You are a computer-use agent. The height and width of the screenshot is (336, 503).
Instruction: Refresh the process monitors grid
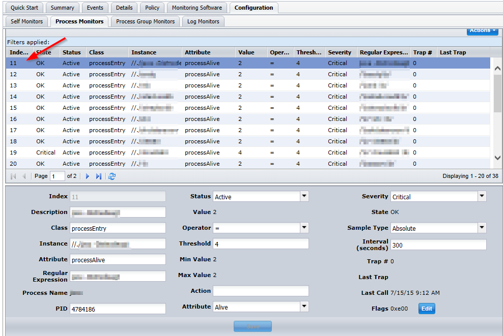click(x=112, y=176)
